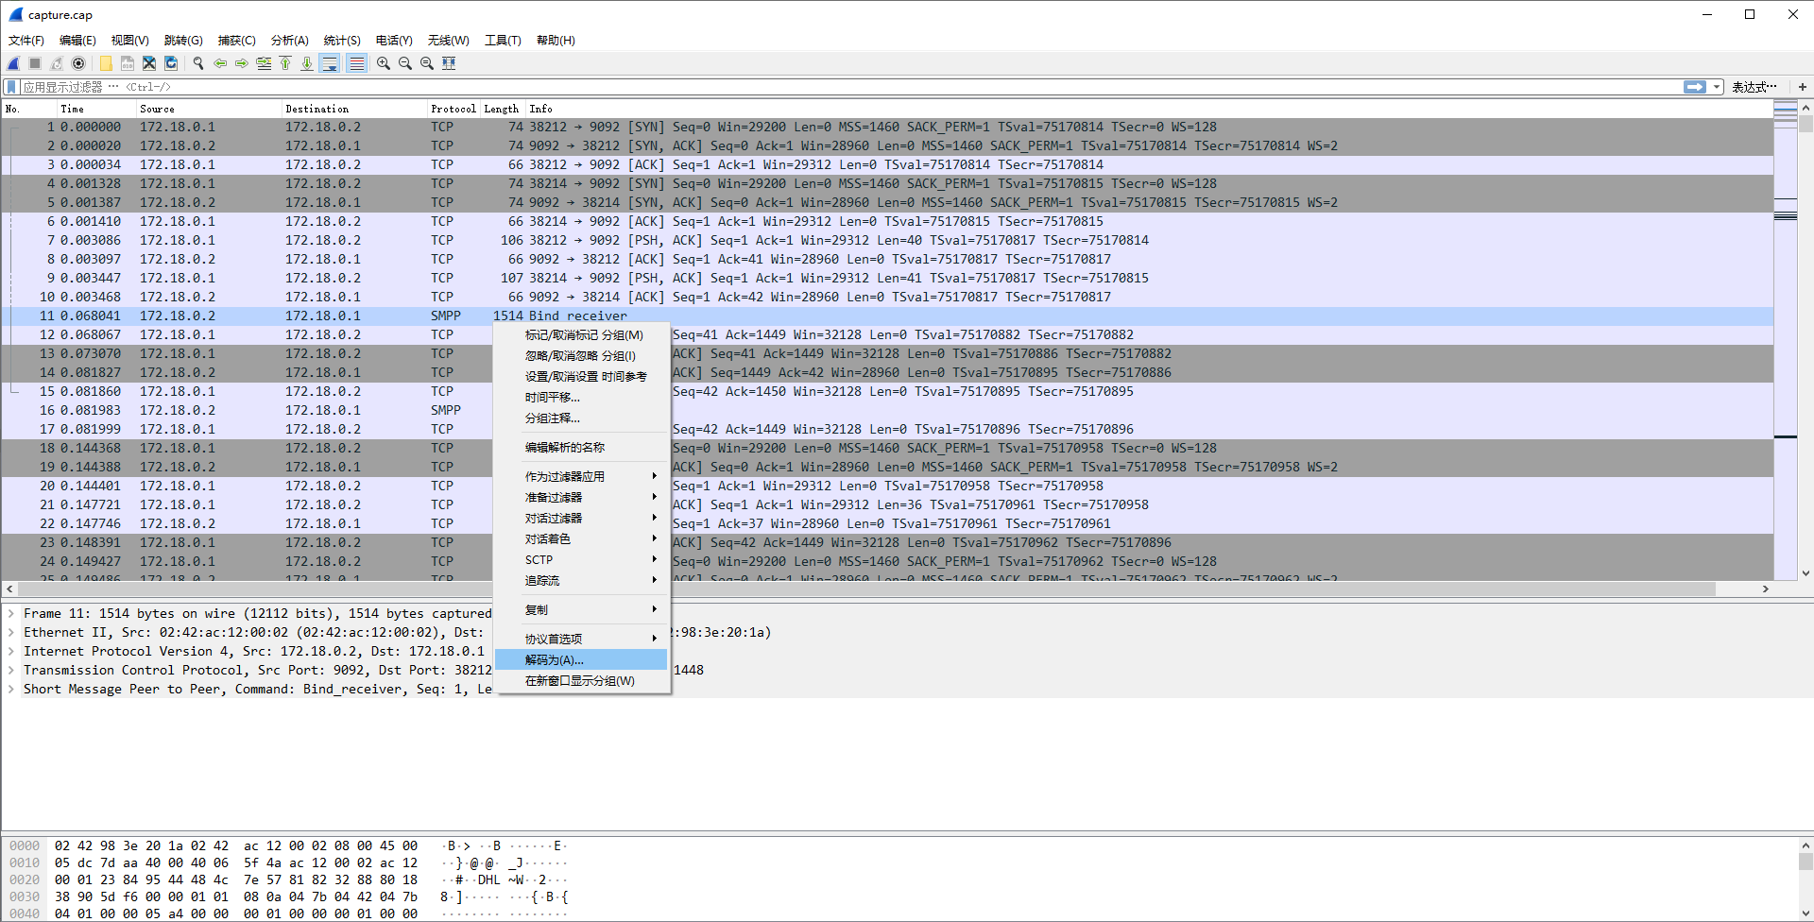Add a filter button with the plus icon
Viewport: 1814px width, 922px height.
1803,87
